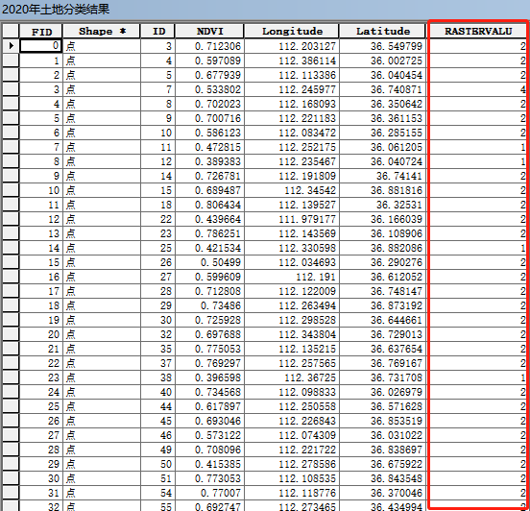
Task: Click ID cell with value 22
Action: pyautogui.click(x=157, y=219)
